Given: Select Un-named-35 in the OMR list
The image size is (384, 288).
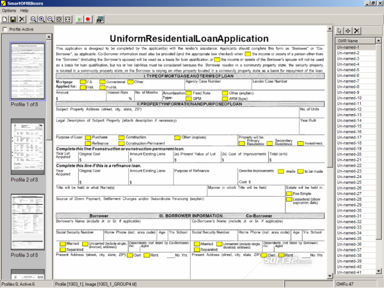Looking at the screenshot, I should coord(356,239).
